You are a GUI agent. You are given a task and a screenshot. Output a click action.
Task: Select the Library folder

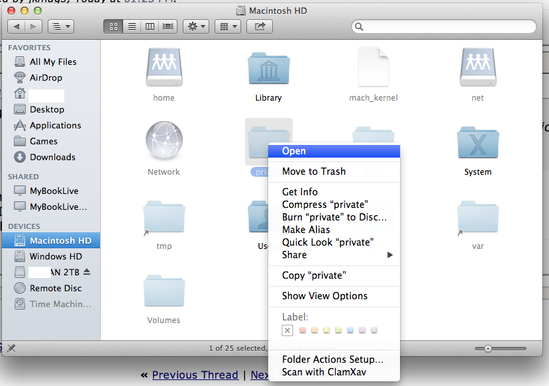point(269,68)
